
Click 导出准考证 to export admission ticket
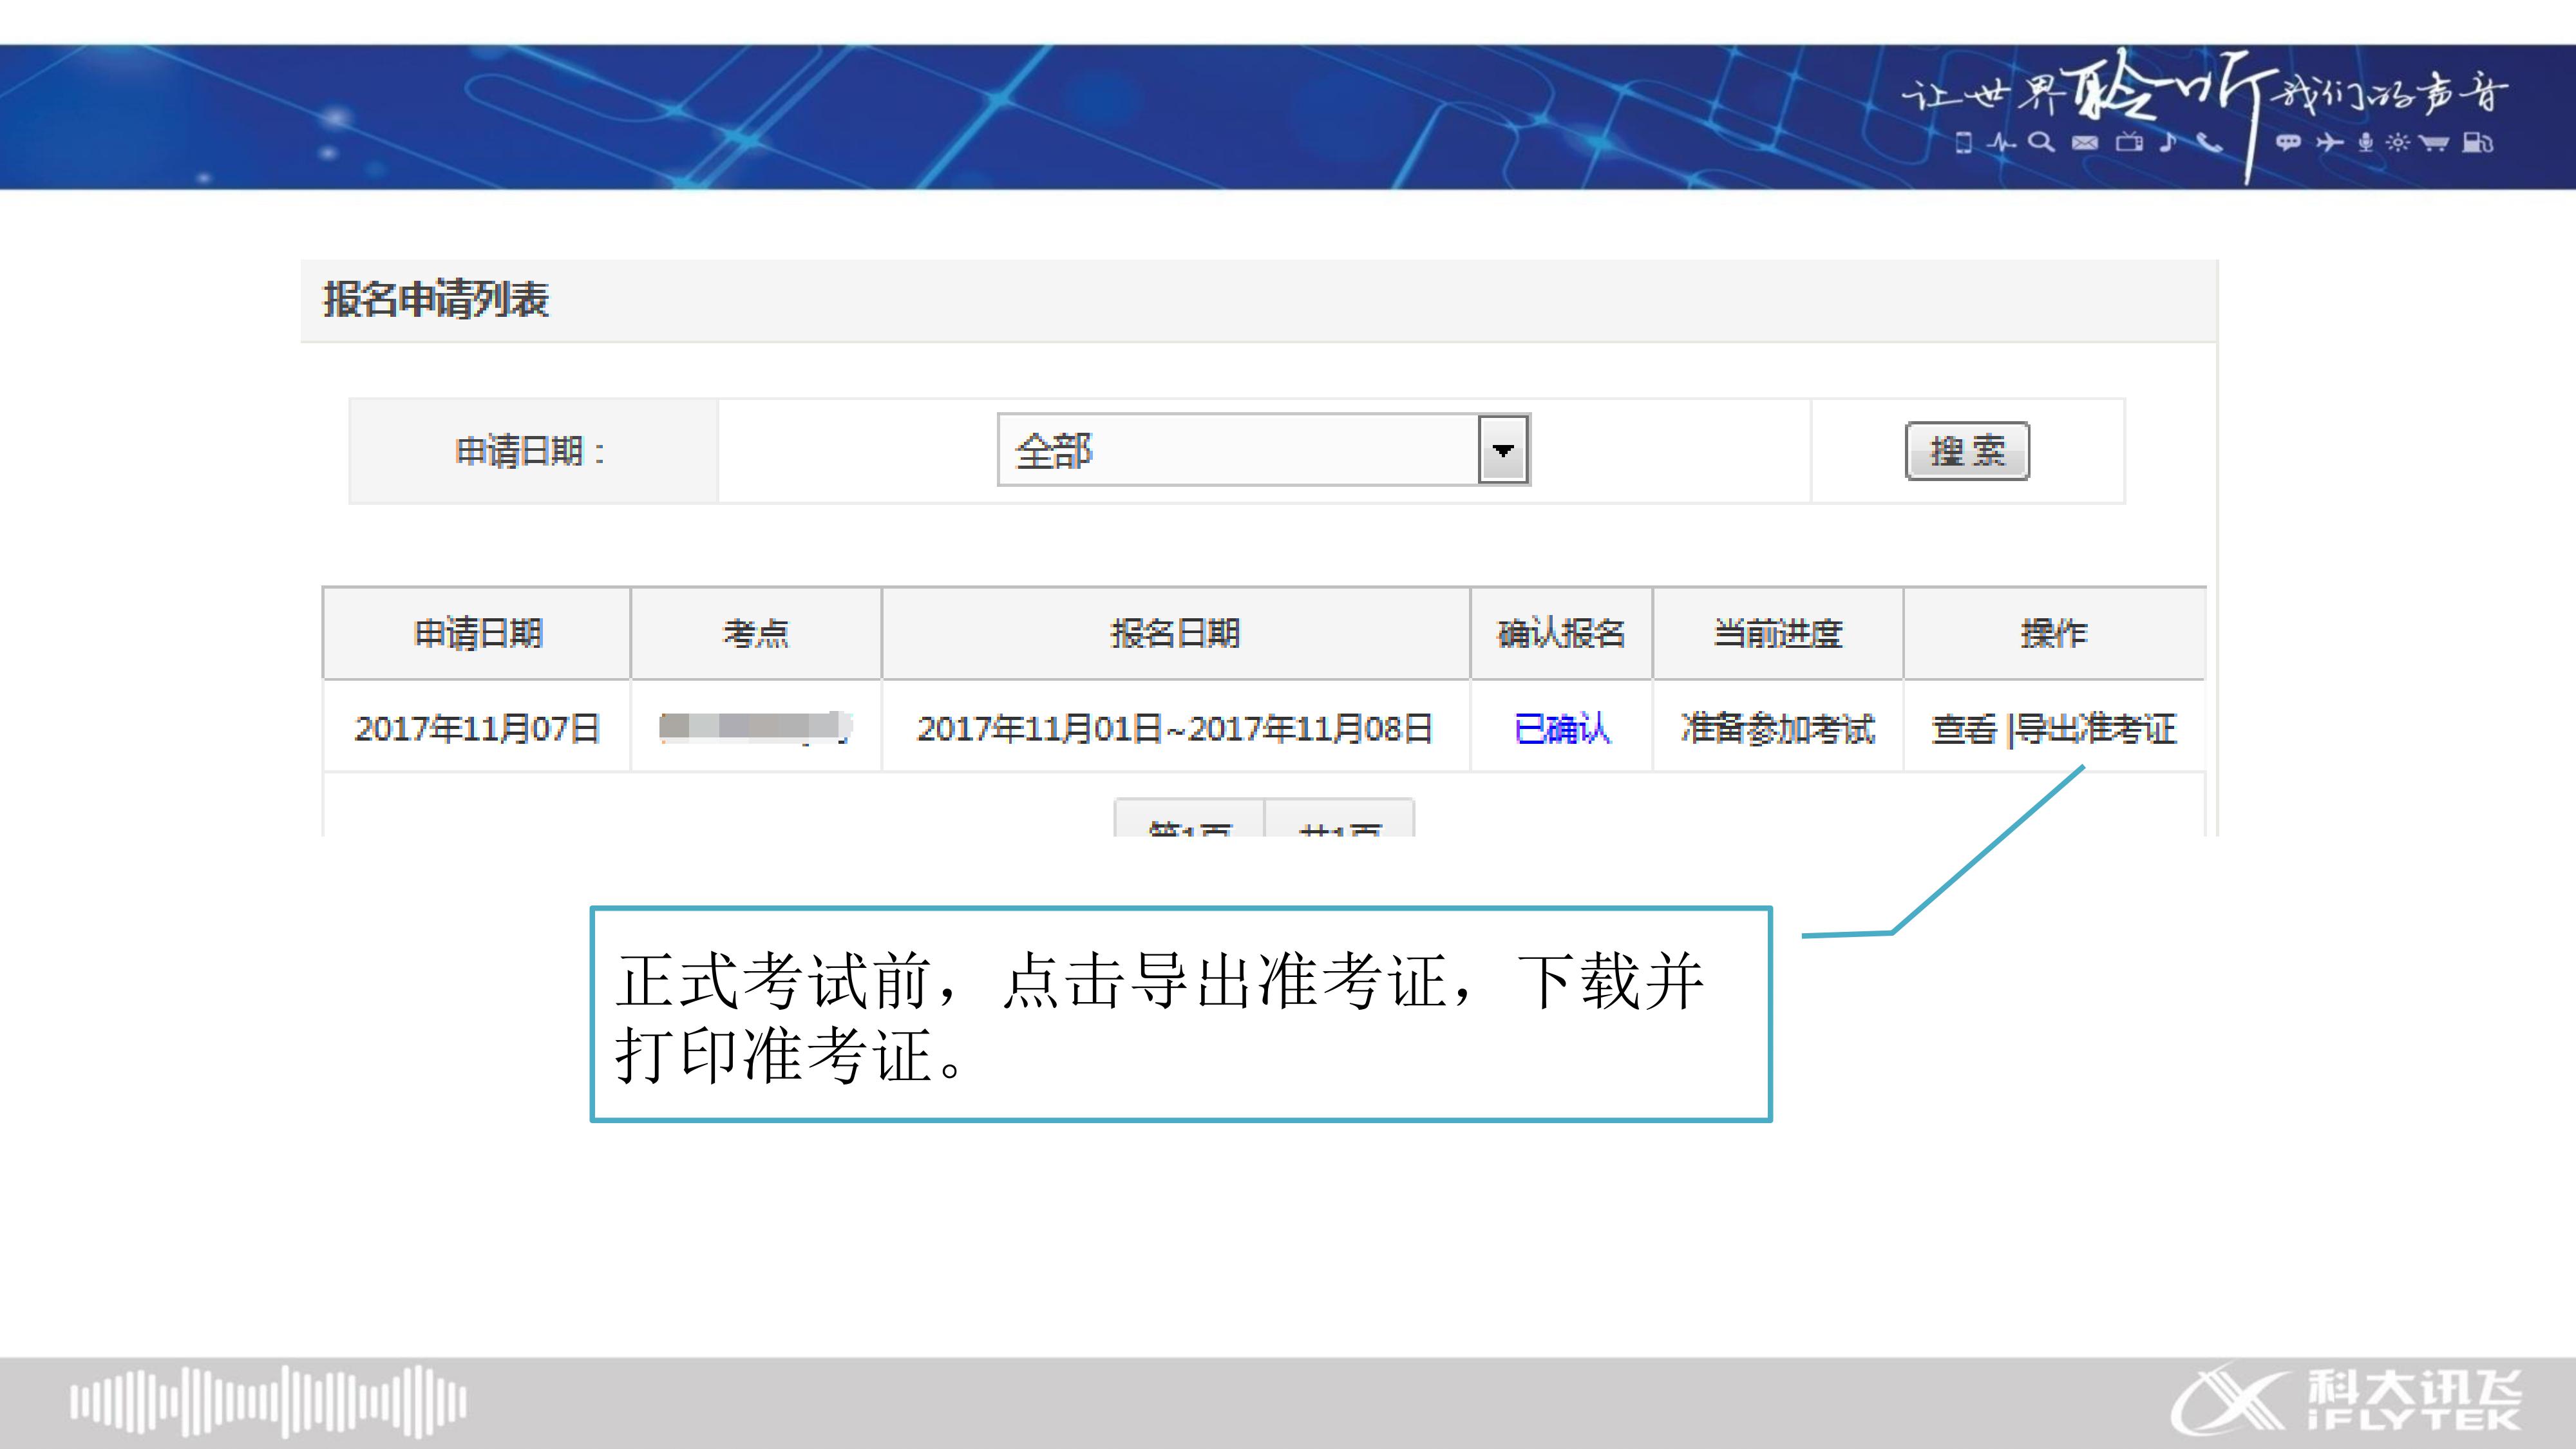(x=2095, y=729)
